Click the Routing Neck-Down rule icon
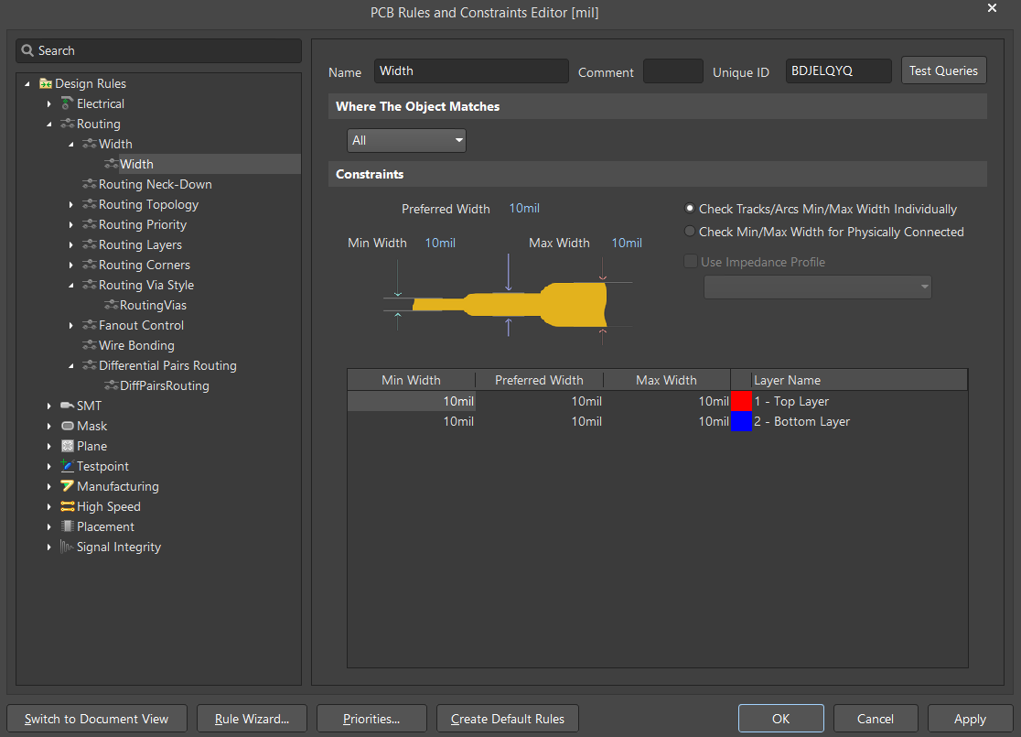Viewport: 1021px width, 737px height. coord(90,184)
